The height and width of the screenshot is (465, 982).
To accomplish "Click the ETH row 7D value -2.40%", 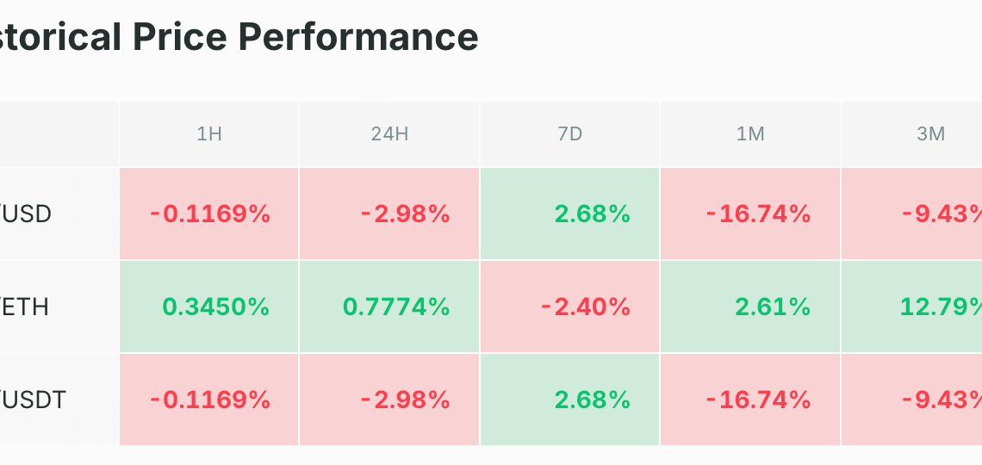I will tap(586, 307).
